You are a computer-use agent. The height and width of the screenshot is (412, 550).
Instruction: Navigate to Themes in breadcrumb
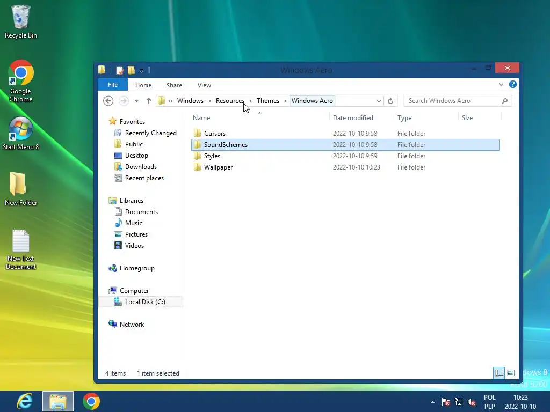tap(268, 101)
